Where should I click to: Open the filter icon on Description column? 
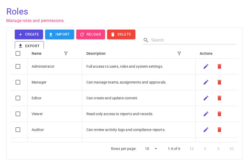179,53
